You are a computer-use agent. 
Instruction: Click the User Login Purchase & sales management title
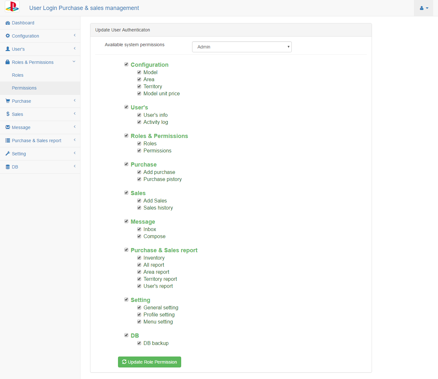(84, 8)
